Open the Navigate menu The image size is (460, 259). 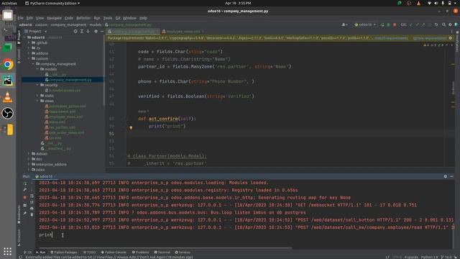55,18
